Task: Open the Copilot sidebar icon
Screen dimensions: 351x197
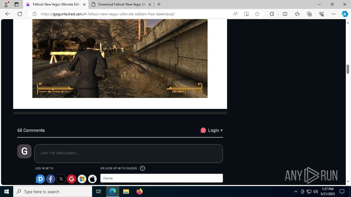Action: (x=345, y=14)
